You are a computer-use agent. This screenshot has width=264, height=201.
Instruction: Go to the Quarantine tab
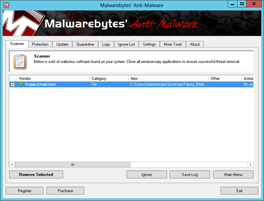point(85,44)
